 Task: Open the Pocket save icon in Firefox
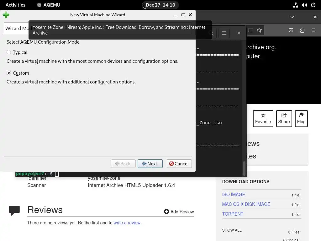coord(291,30)
